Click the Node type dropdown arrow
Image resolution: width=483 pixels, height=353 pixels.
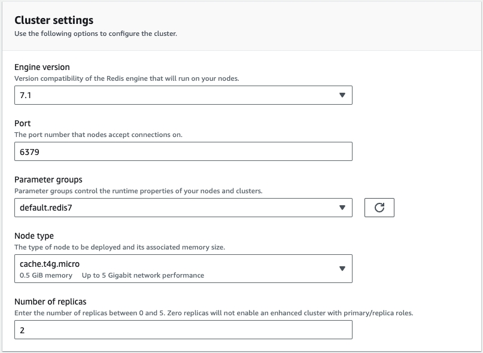pyautogui.click(x=342, y=269)
